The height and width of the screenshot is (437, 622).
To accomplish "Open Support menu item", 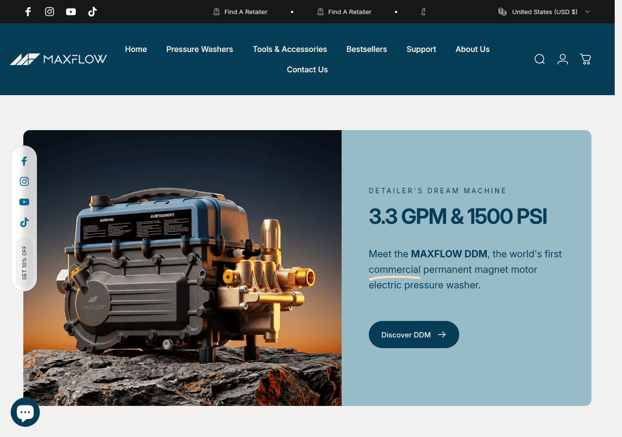I will coord(421,49).
